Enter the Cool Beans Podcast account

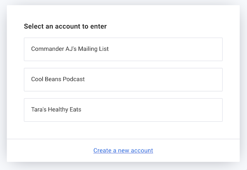pos(123,79)
